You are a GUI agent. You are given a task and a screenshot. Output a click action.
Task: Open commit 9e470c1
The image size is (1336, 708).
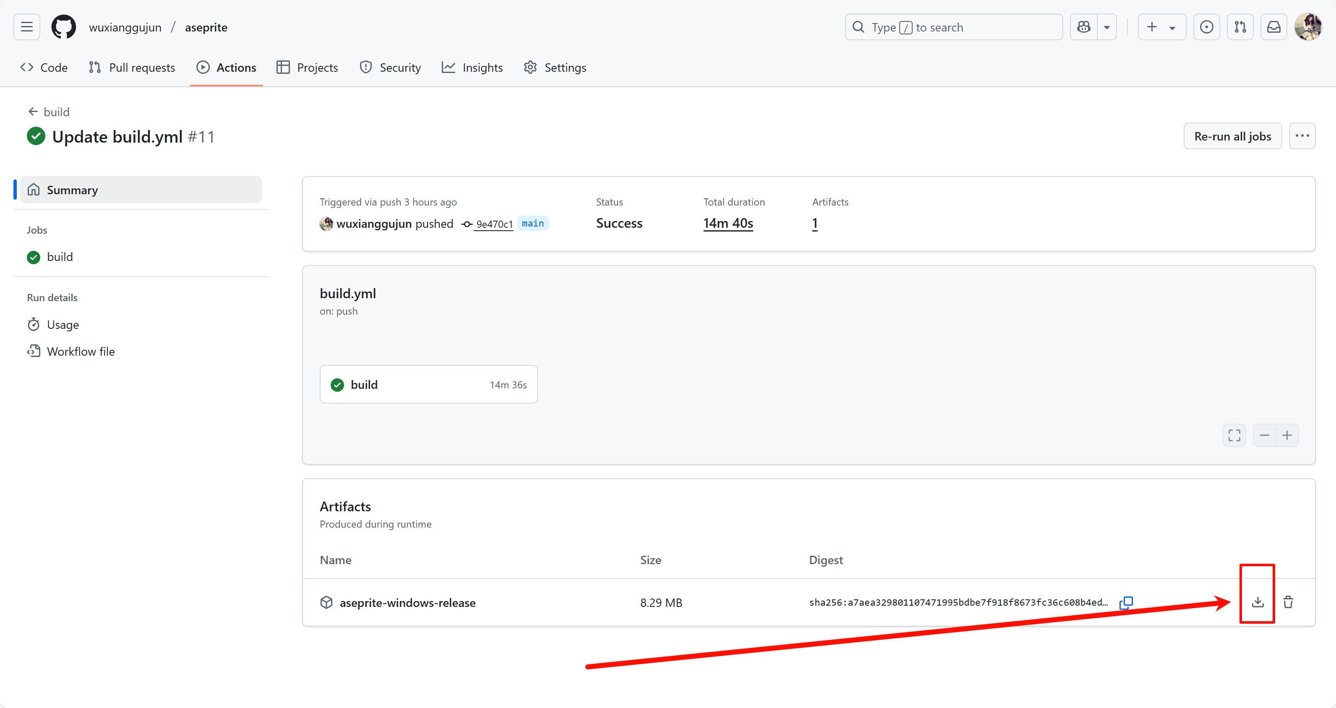[x=494, y=224]
